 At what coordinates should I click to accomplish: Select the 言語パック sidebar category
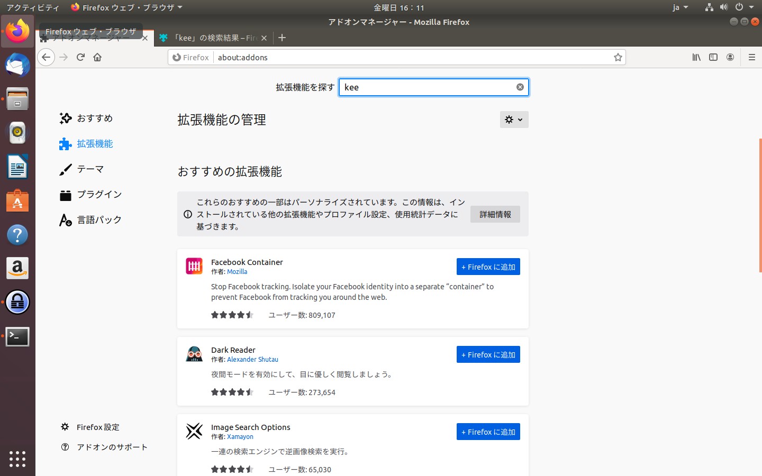tap(90, 220)
